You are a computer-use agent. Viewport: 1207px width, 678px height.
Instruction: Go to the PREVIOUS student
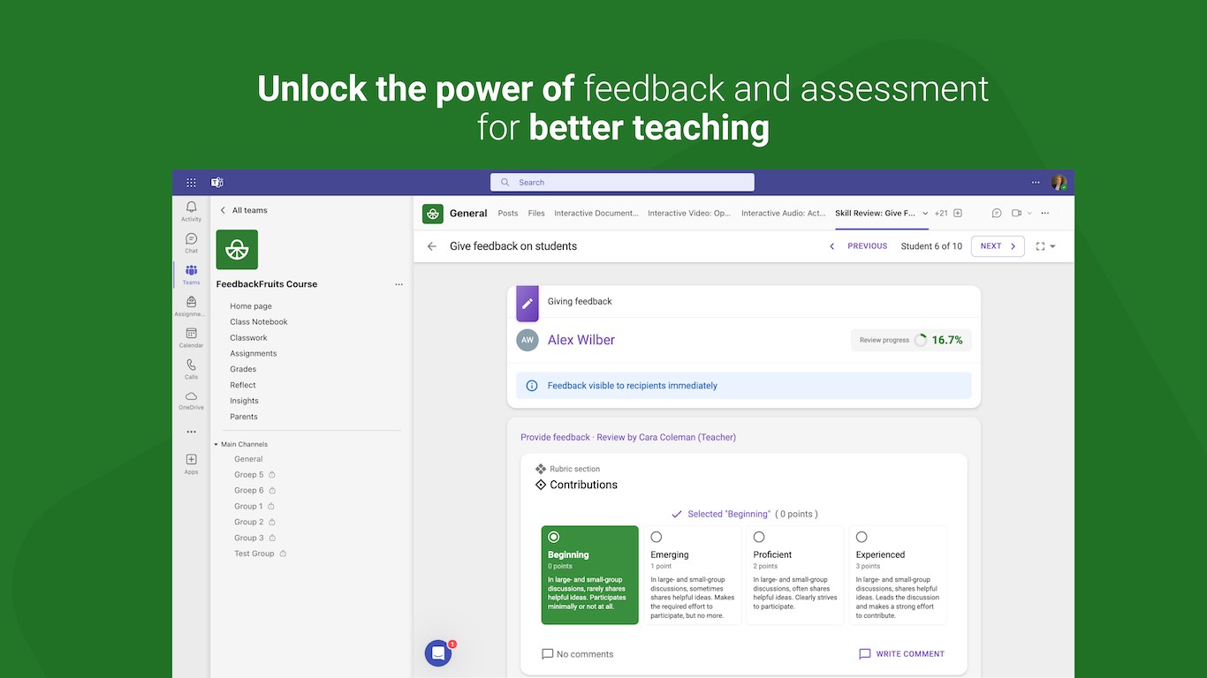click(x=858, y=246)
